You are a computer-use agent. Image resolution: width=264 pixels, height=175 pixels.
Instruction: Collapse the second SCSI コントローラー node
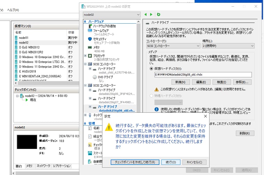coord(85,85)
